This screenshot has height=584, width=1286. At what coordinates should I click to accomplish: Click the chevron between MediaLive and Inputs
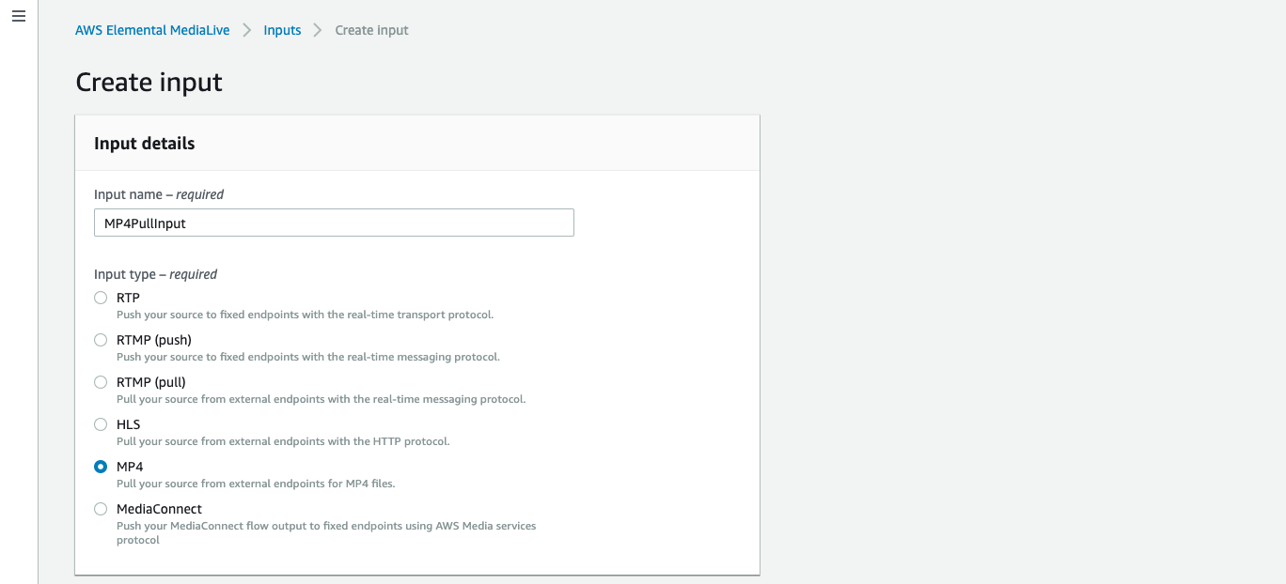pyautogui.click(x=245, y=29)
